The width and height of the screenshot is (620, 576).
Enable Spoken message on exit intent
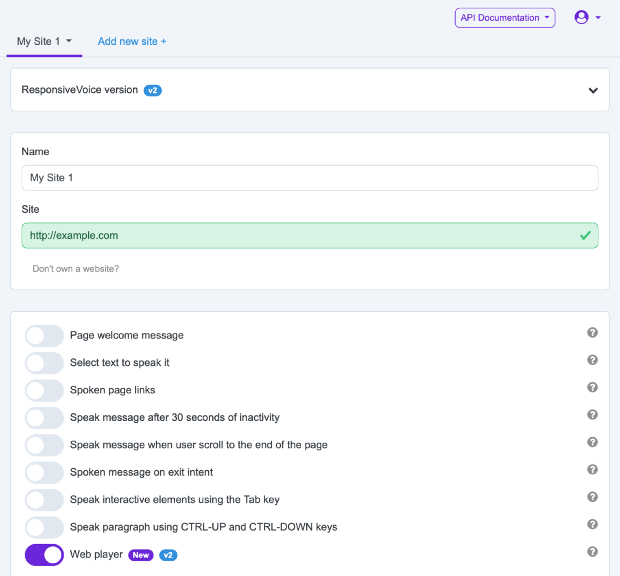coord(44,473)
